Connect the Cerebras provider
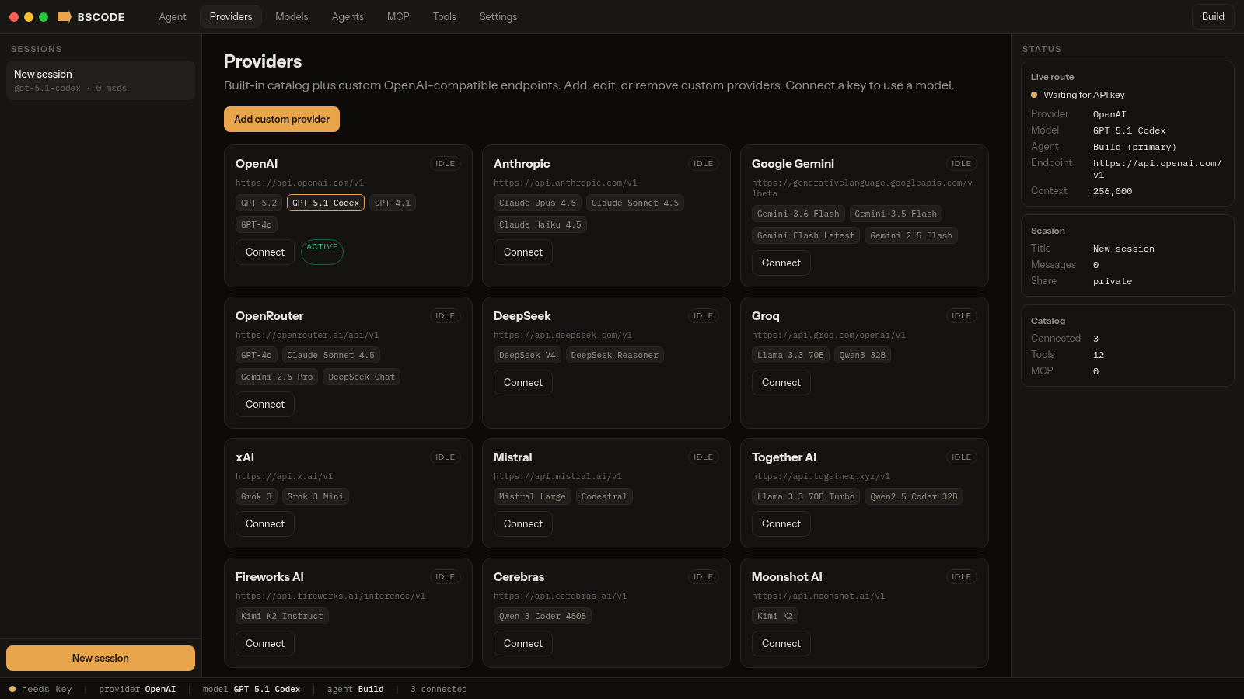Screen dimensions: 1244x699 point(523,643)
